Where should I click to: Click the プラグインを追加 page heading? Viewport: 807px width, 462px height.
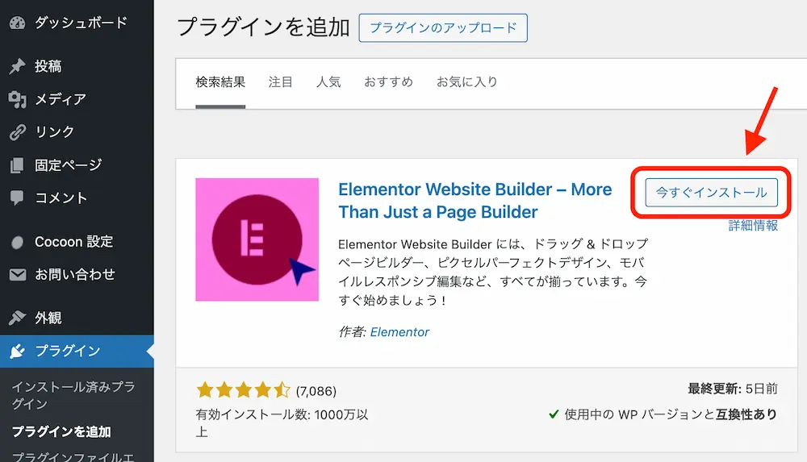(263, 27)
